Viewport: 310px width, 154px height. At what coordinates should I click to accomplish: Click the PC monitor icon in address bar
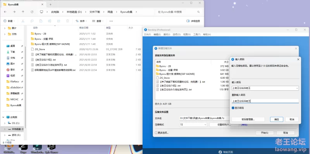41,12
